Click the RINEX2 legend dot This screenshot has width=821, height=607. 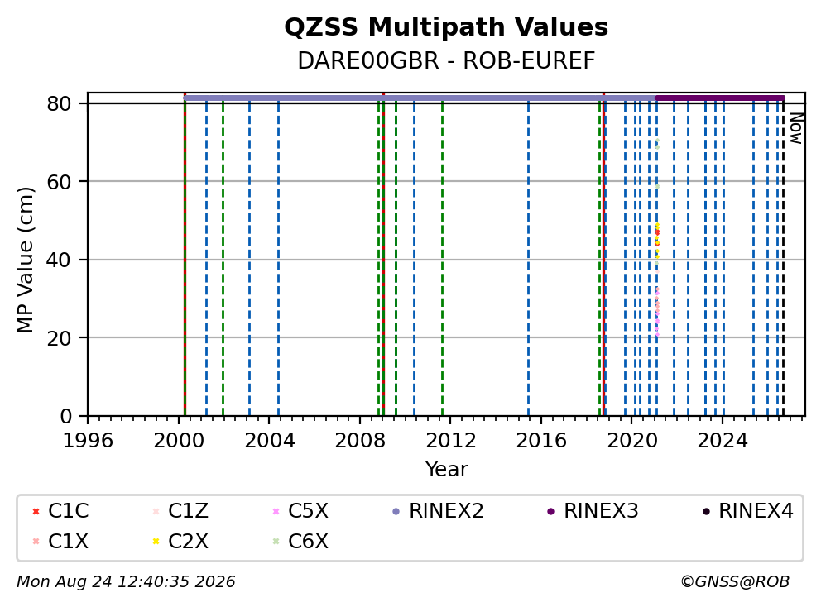(396, 511)
